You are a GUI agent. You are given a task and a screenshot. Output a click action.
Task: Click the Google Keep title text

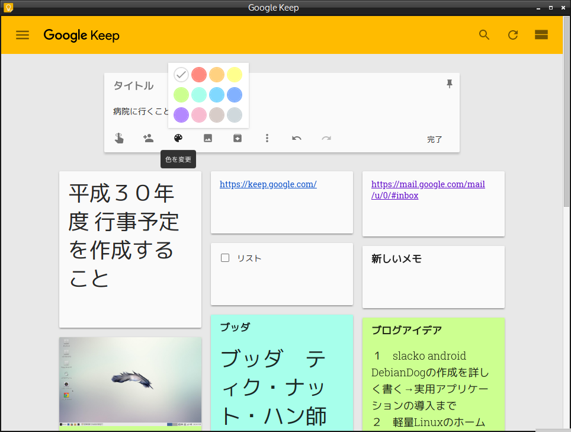click(81, 36)
